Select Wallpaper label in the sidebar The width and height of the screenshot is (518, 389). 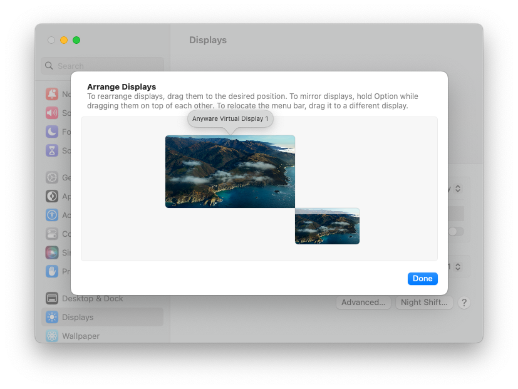pyautogui.click(x=81, y=336)
